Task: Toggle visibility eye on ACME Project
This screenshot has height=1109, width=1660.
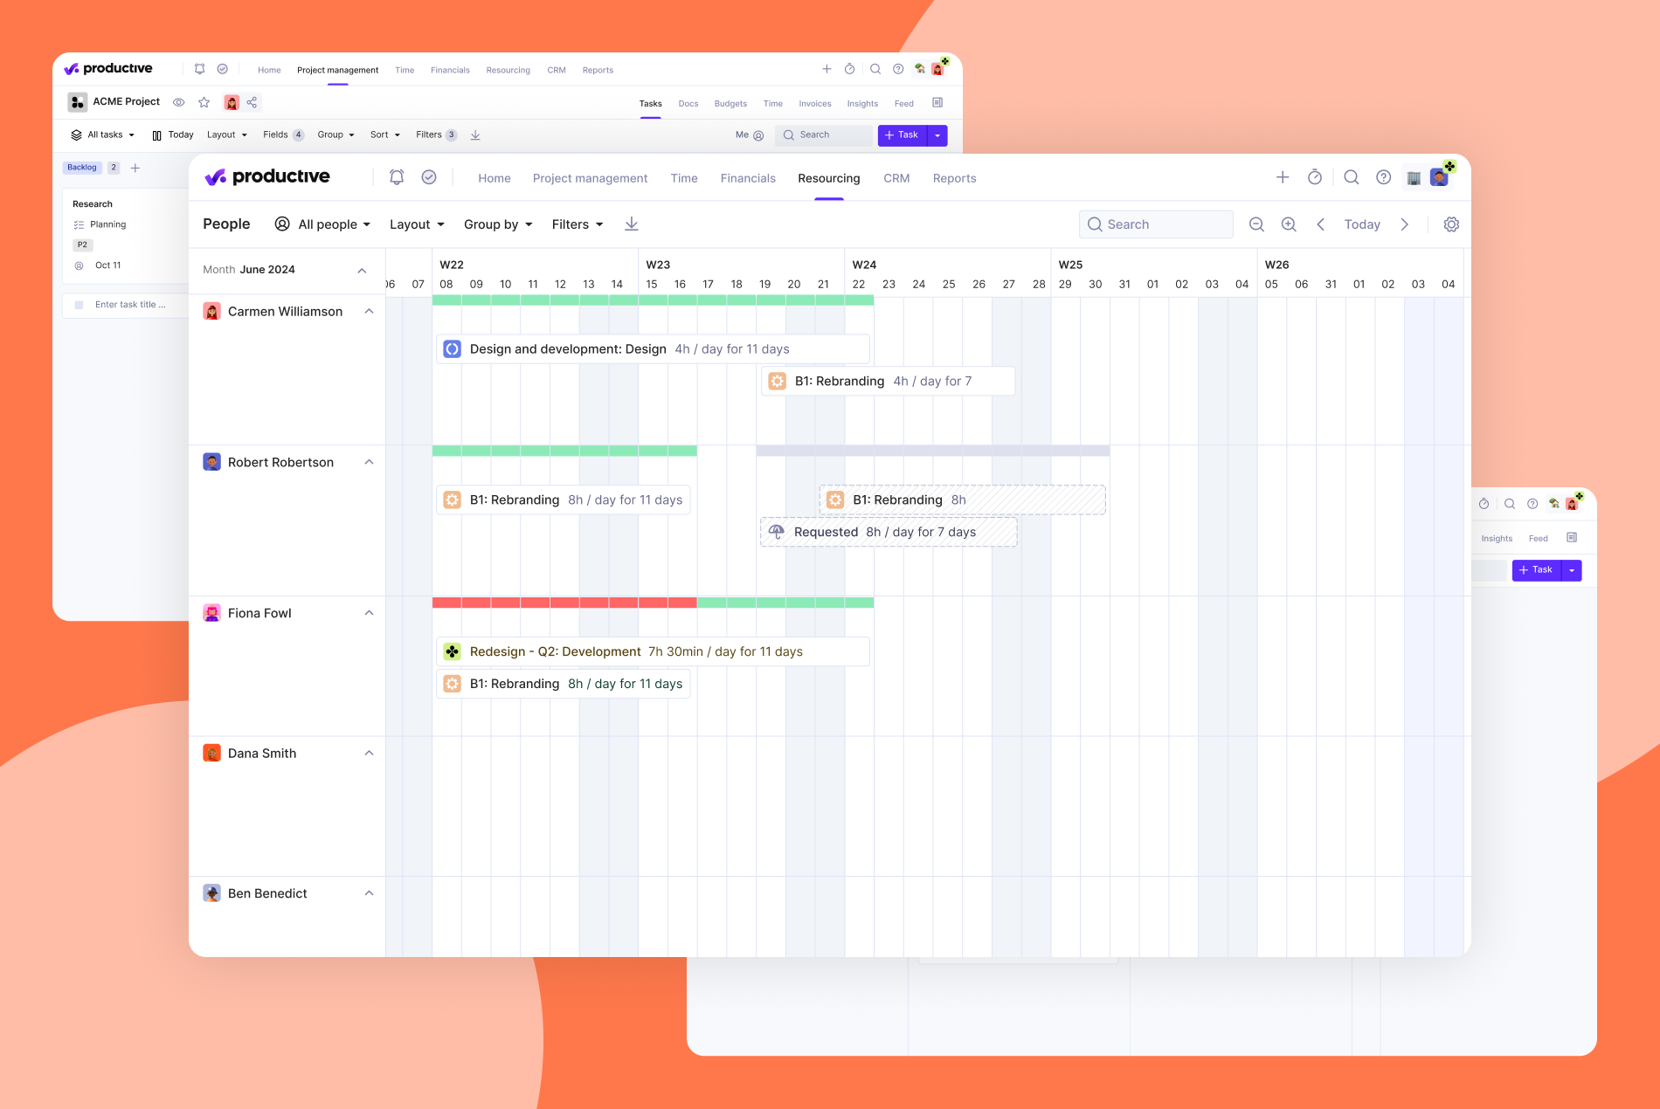Action: (179, 102)
